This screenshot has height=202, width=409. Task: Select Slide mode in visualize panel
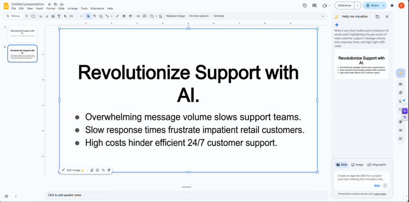341,165
